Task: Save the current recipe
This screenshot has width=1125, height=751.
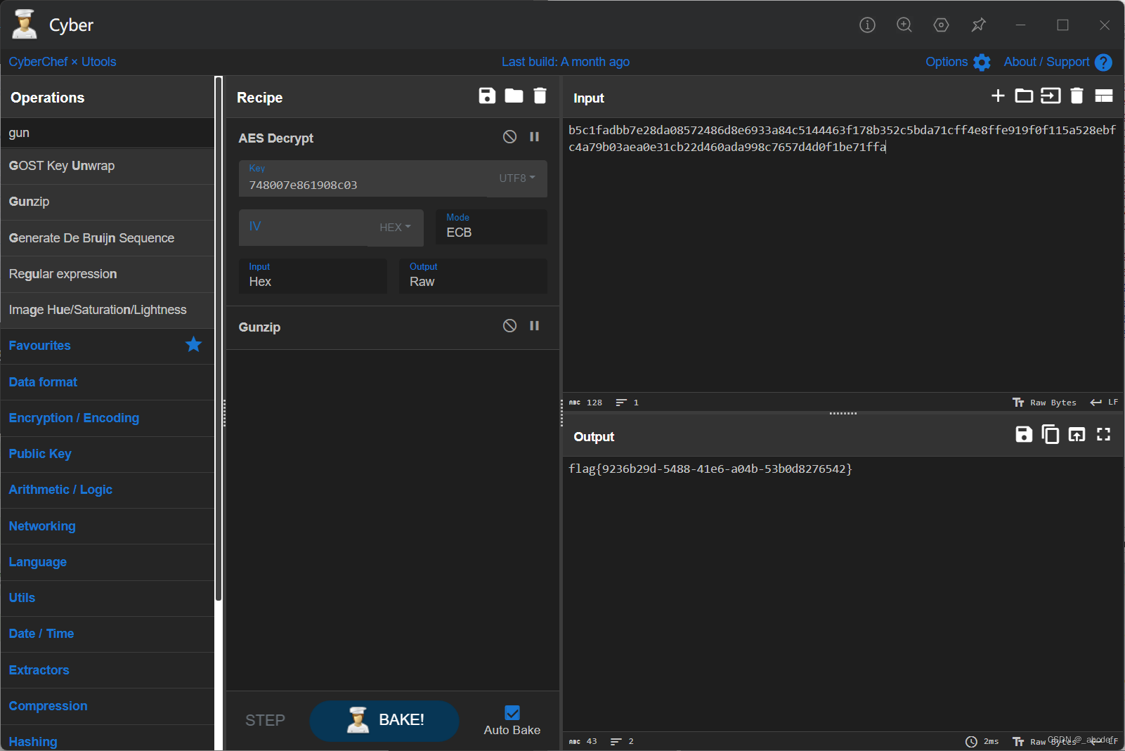Action: point(487,96)
